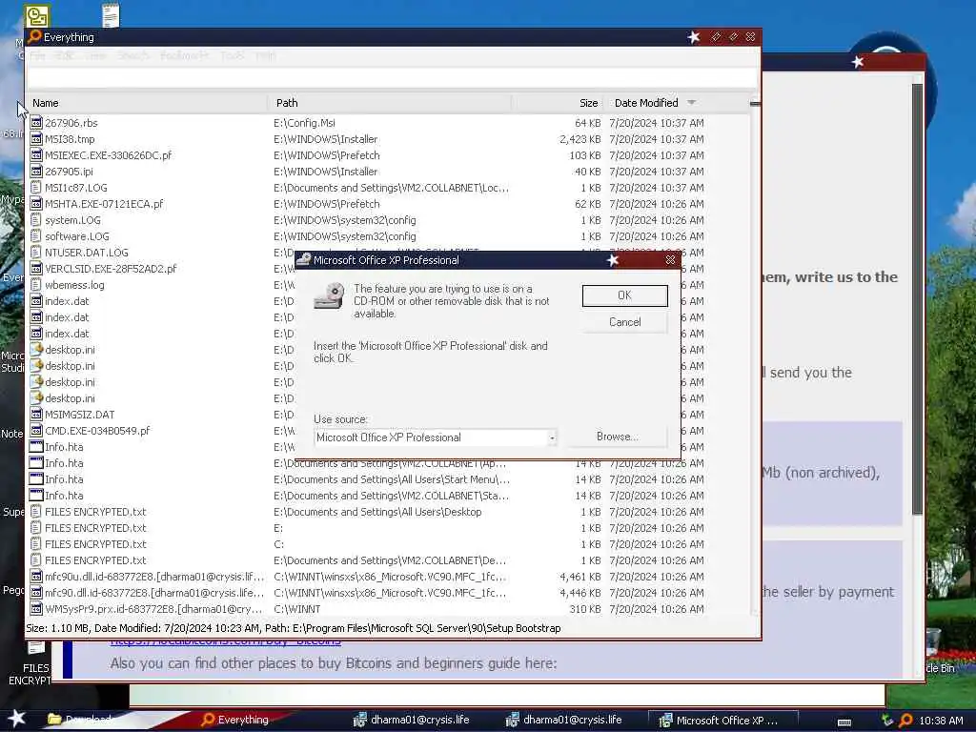
Task: Select the NTUSER.DAT.LOG file icon
Action: [x=36, y=252]
